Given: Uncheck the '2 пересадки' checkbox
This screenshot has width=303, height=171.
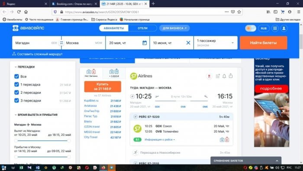Looking at the screenshot, I should tap(16, 92).
